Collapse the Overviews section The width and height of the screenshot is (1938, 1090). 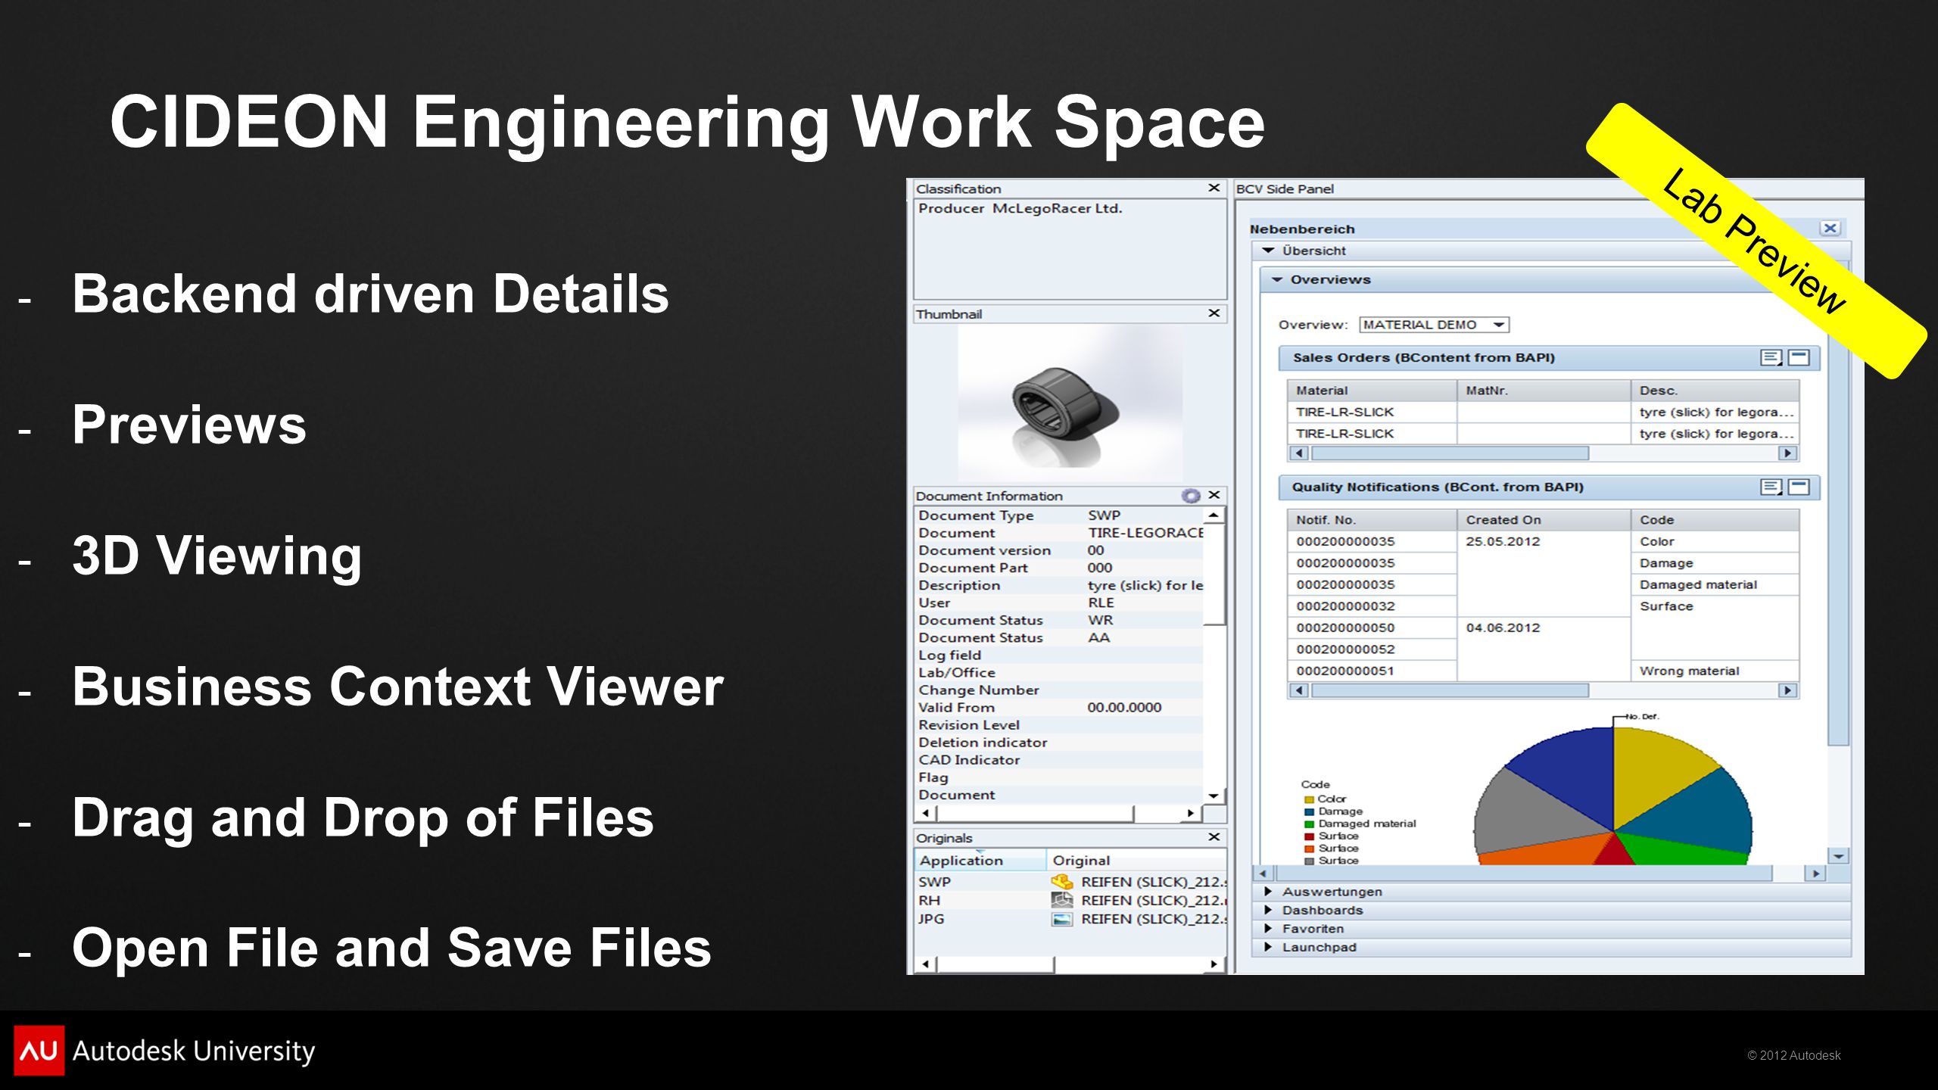(x=1277, y=279)
